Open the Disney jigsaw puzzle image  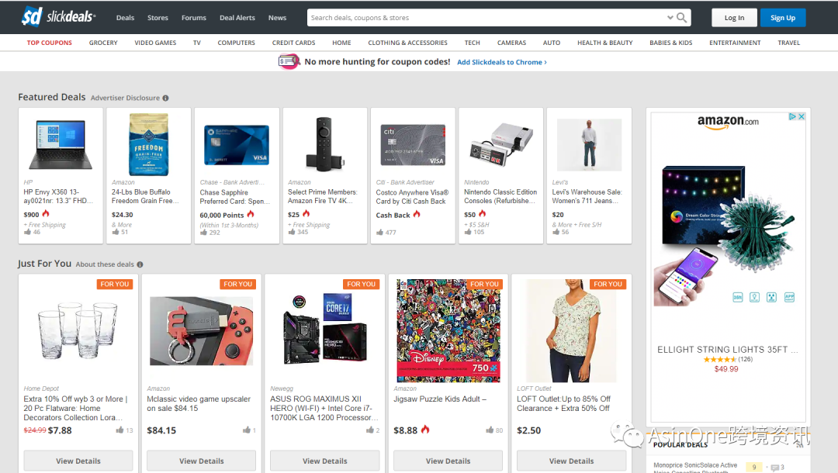pyautogui.click(x=448, y=330)
